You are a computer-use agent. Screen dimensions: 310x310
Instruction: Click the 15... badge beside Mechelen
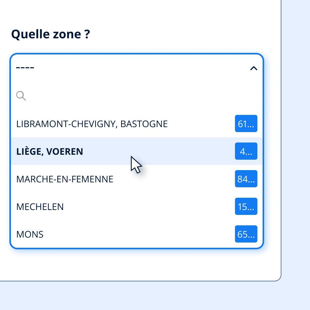(x=246, y=206)
